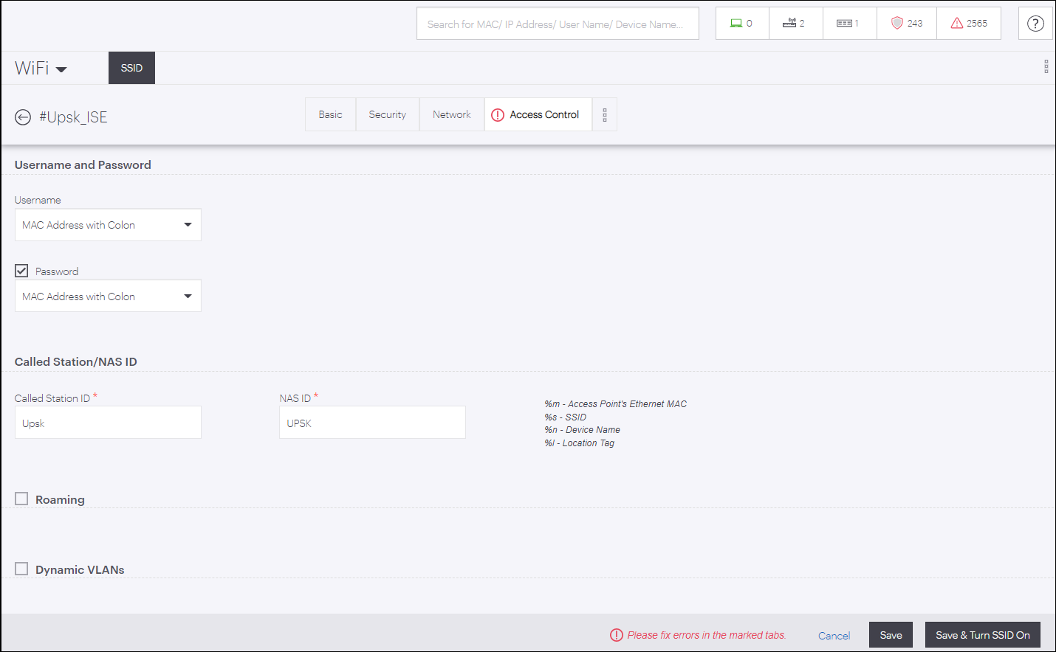Screen dimensions: 1056x652
Task: Open the more options dots beside the tabs
Action: [604, 115]
